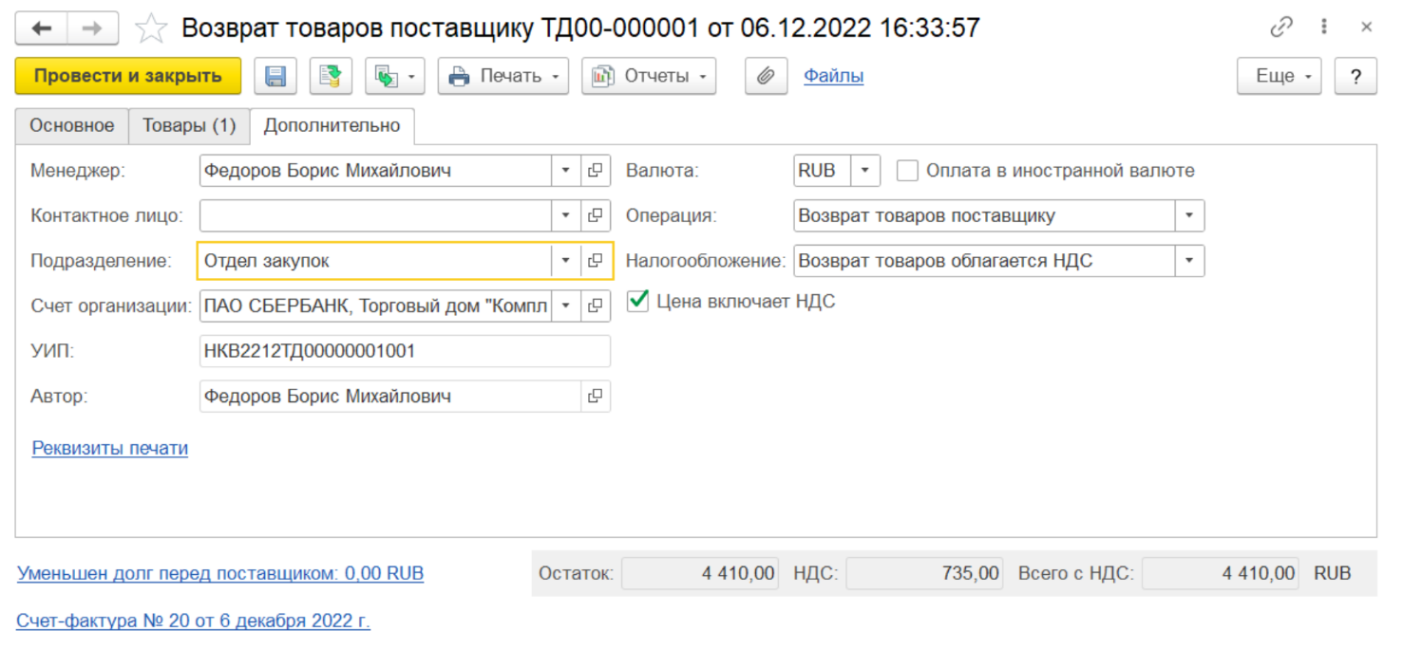
Task: Open the create-based-on icon dropdown
Action: 394,76
